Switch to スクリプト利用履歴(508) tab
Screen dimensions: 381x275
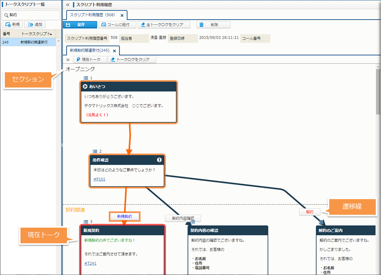91,15
